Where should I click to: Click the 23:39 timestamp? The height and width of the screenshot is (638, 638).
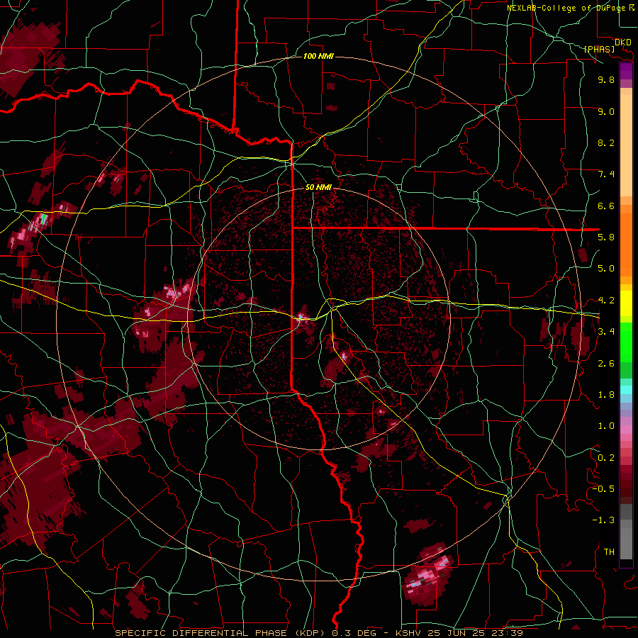[x=508, y=633]
